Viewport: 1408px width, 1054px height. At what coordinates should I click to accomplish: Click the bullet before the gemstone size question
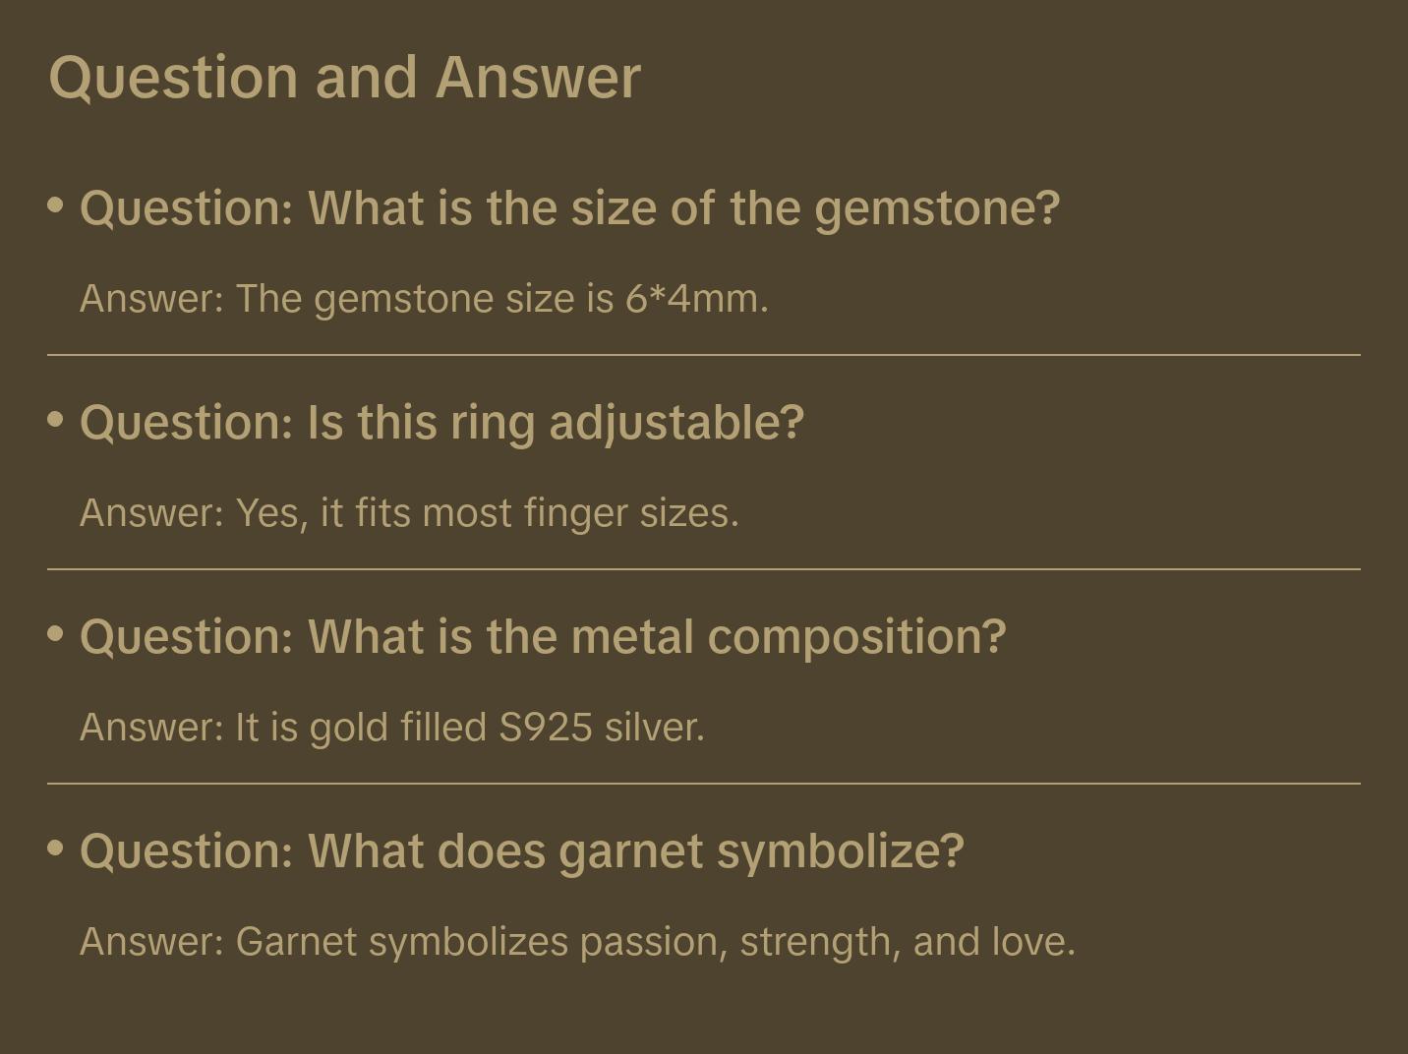pyautogui.click(x=56, y=205)
